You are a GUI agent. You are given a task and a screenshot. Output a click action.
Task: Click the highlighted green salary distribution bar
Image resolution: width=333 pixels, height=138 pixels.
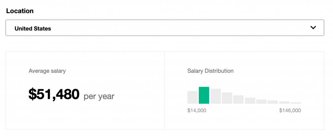204,95
